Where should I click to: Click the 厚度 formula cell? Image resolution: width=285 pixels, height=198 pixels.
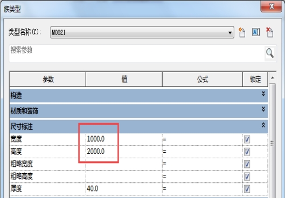click(x=202, y=189)
